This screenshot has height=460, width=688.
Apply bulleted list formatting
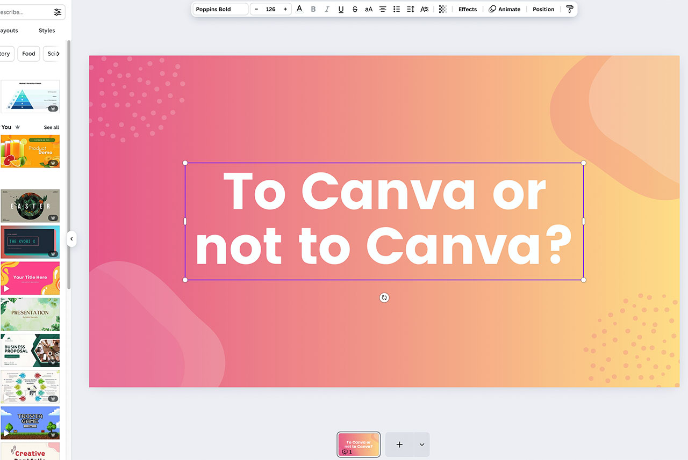coord(397,9)
